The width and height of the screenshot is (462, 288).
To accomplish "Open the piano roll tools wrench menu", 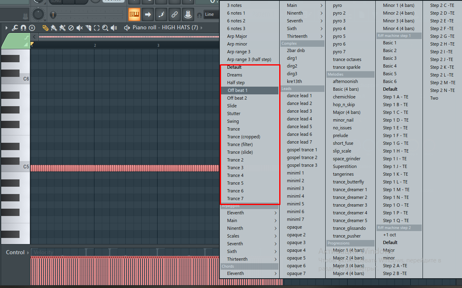I will (15, 28).
